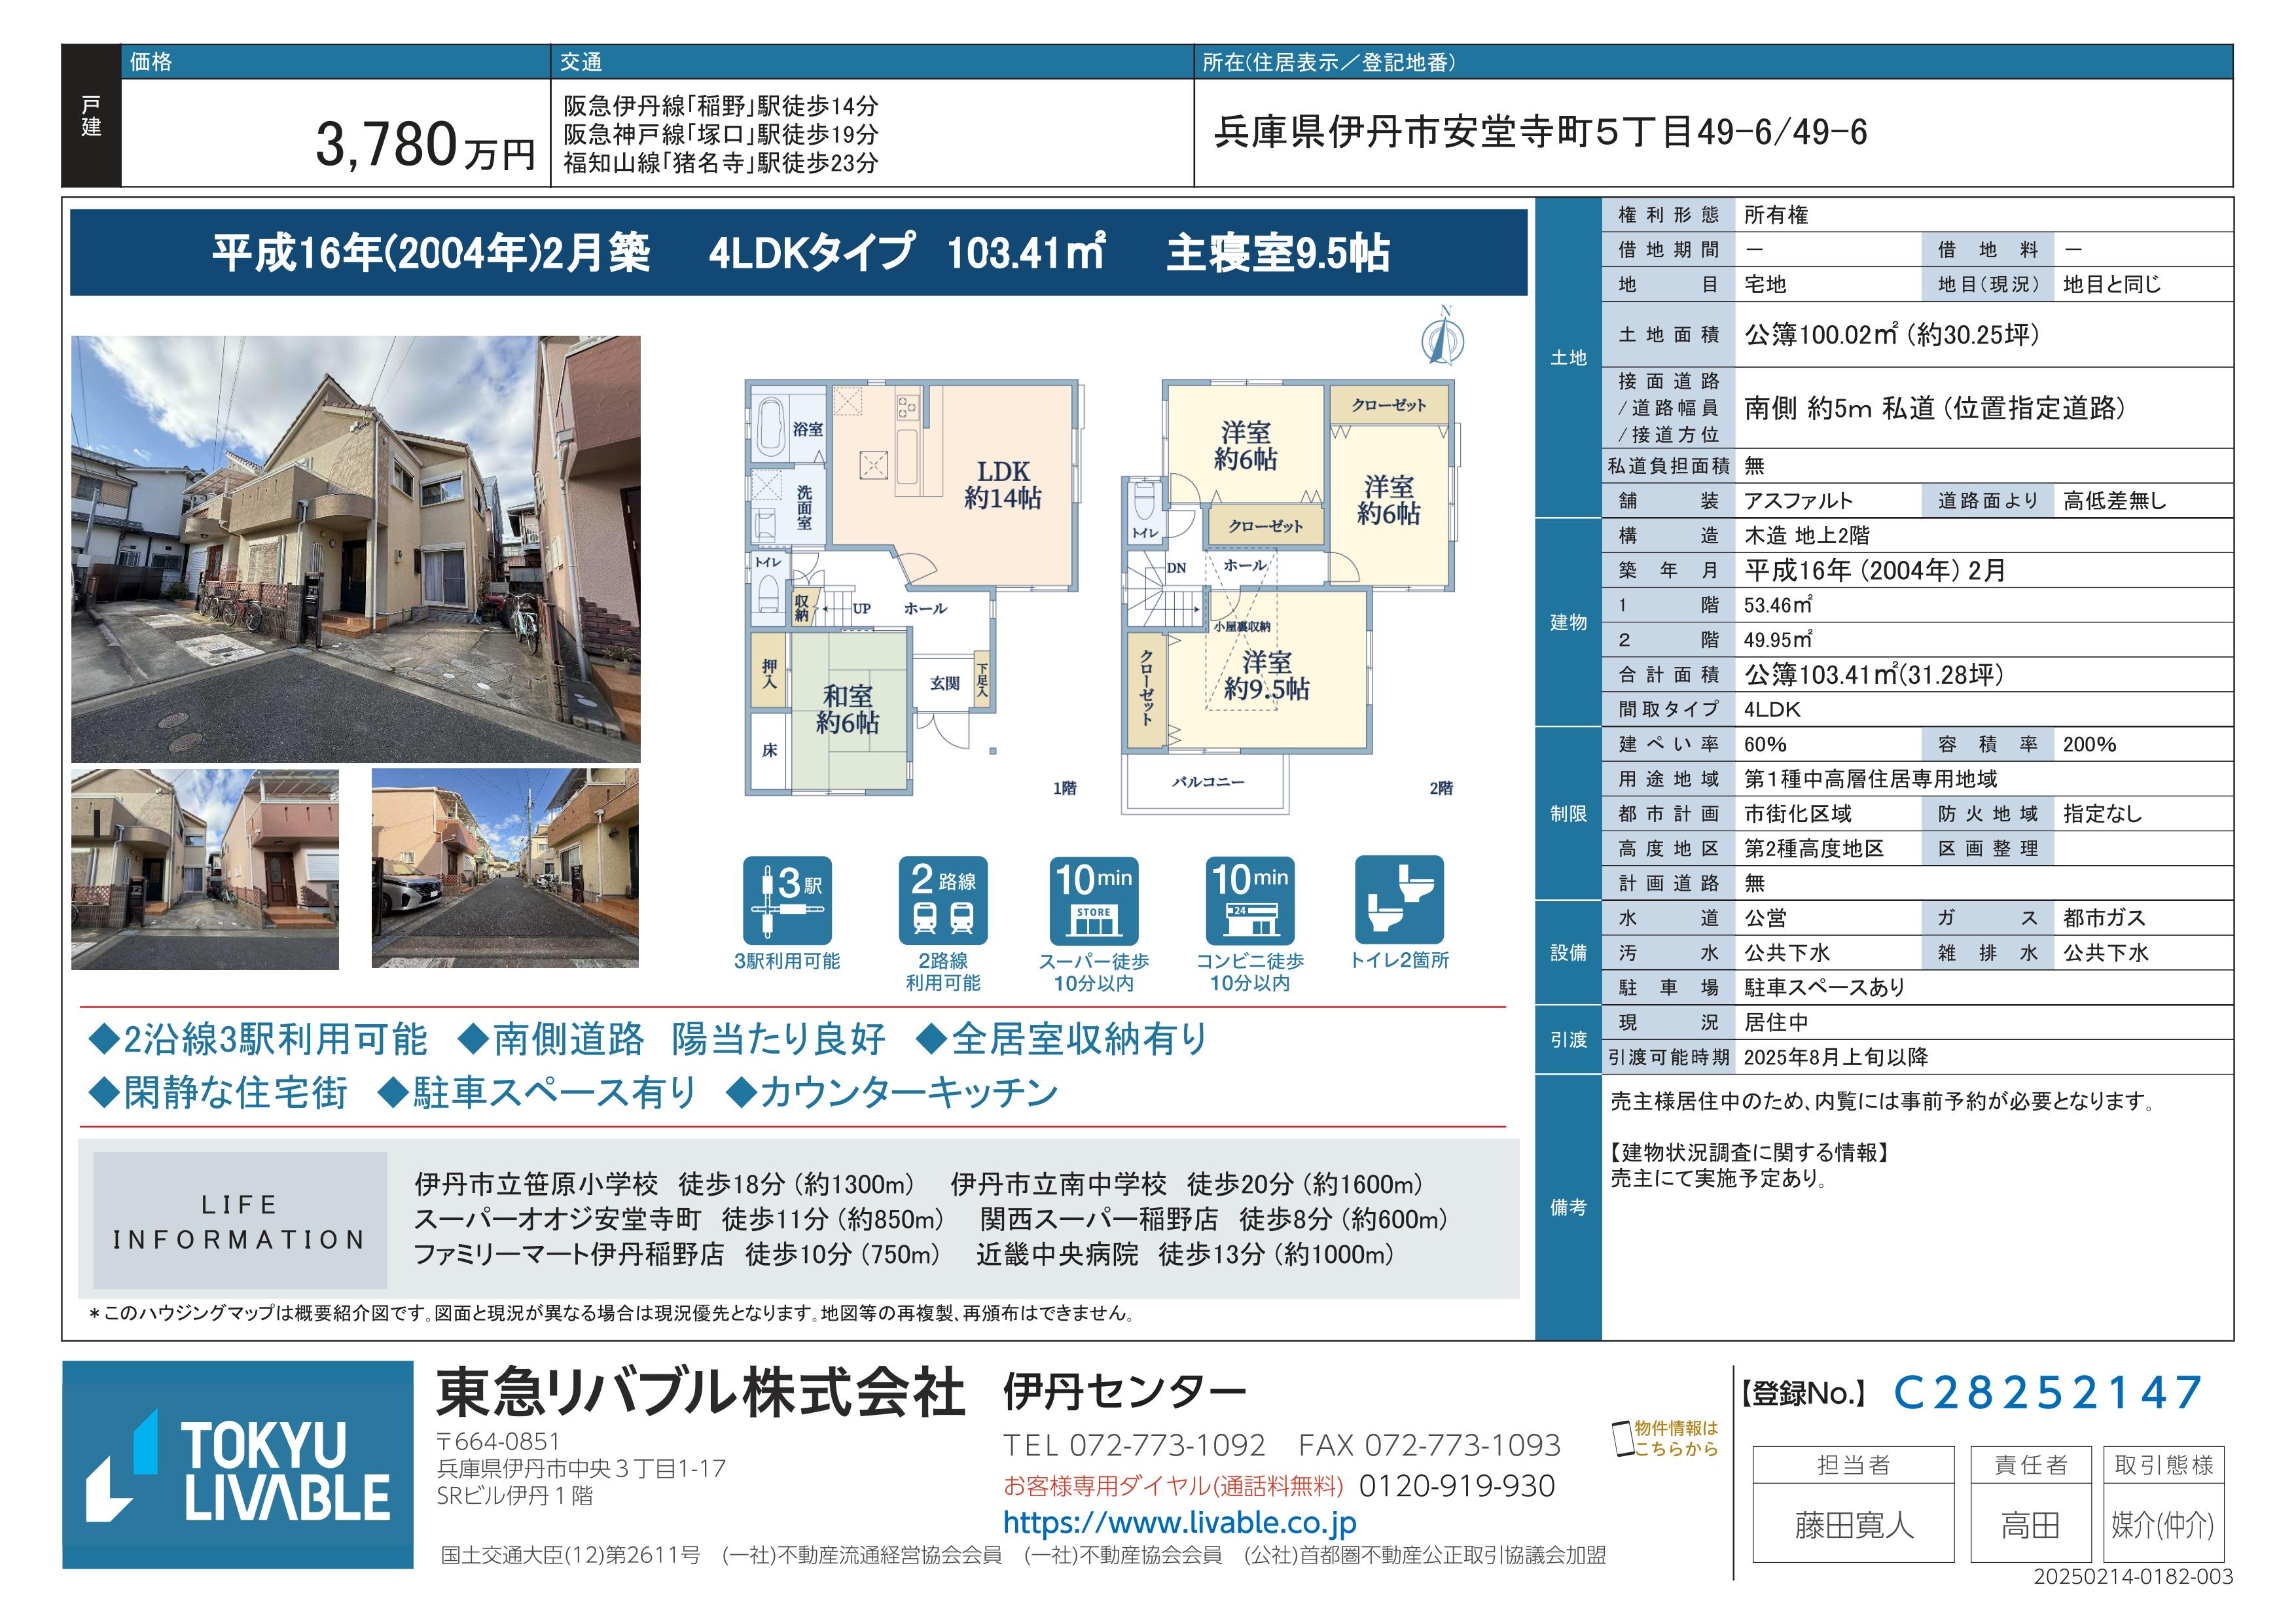Click the LIFE INFORMATION label box

click(240, 1221)
